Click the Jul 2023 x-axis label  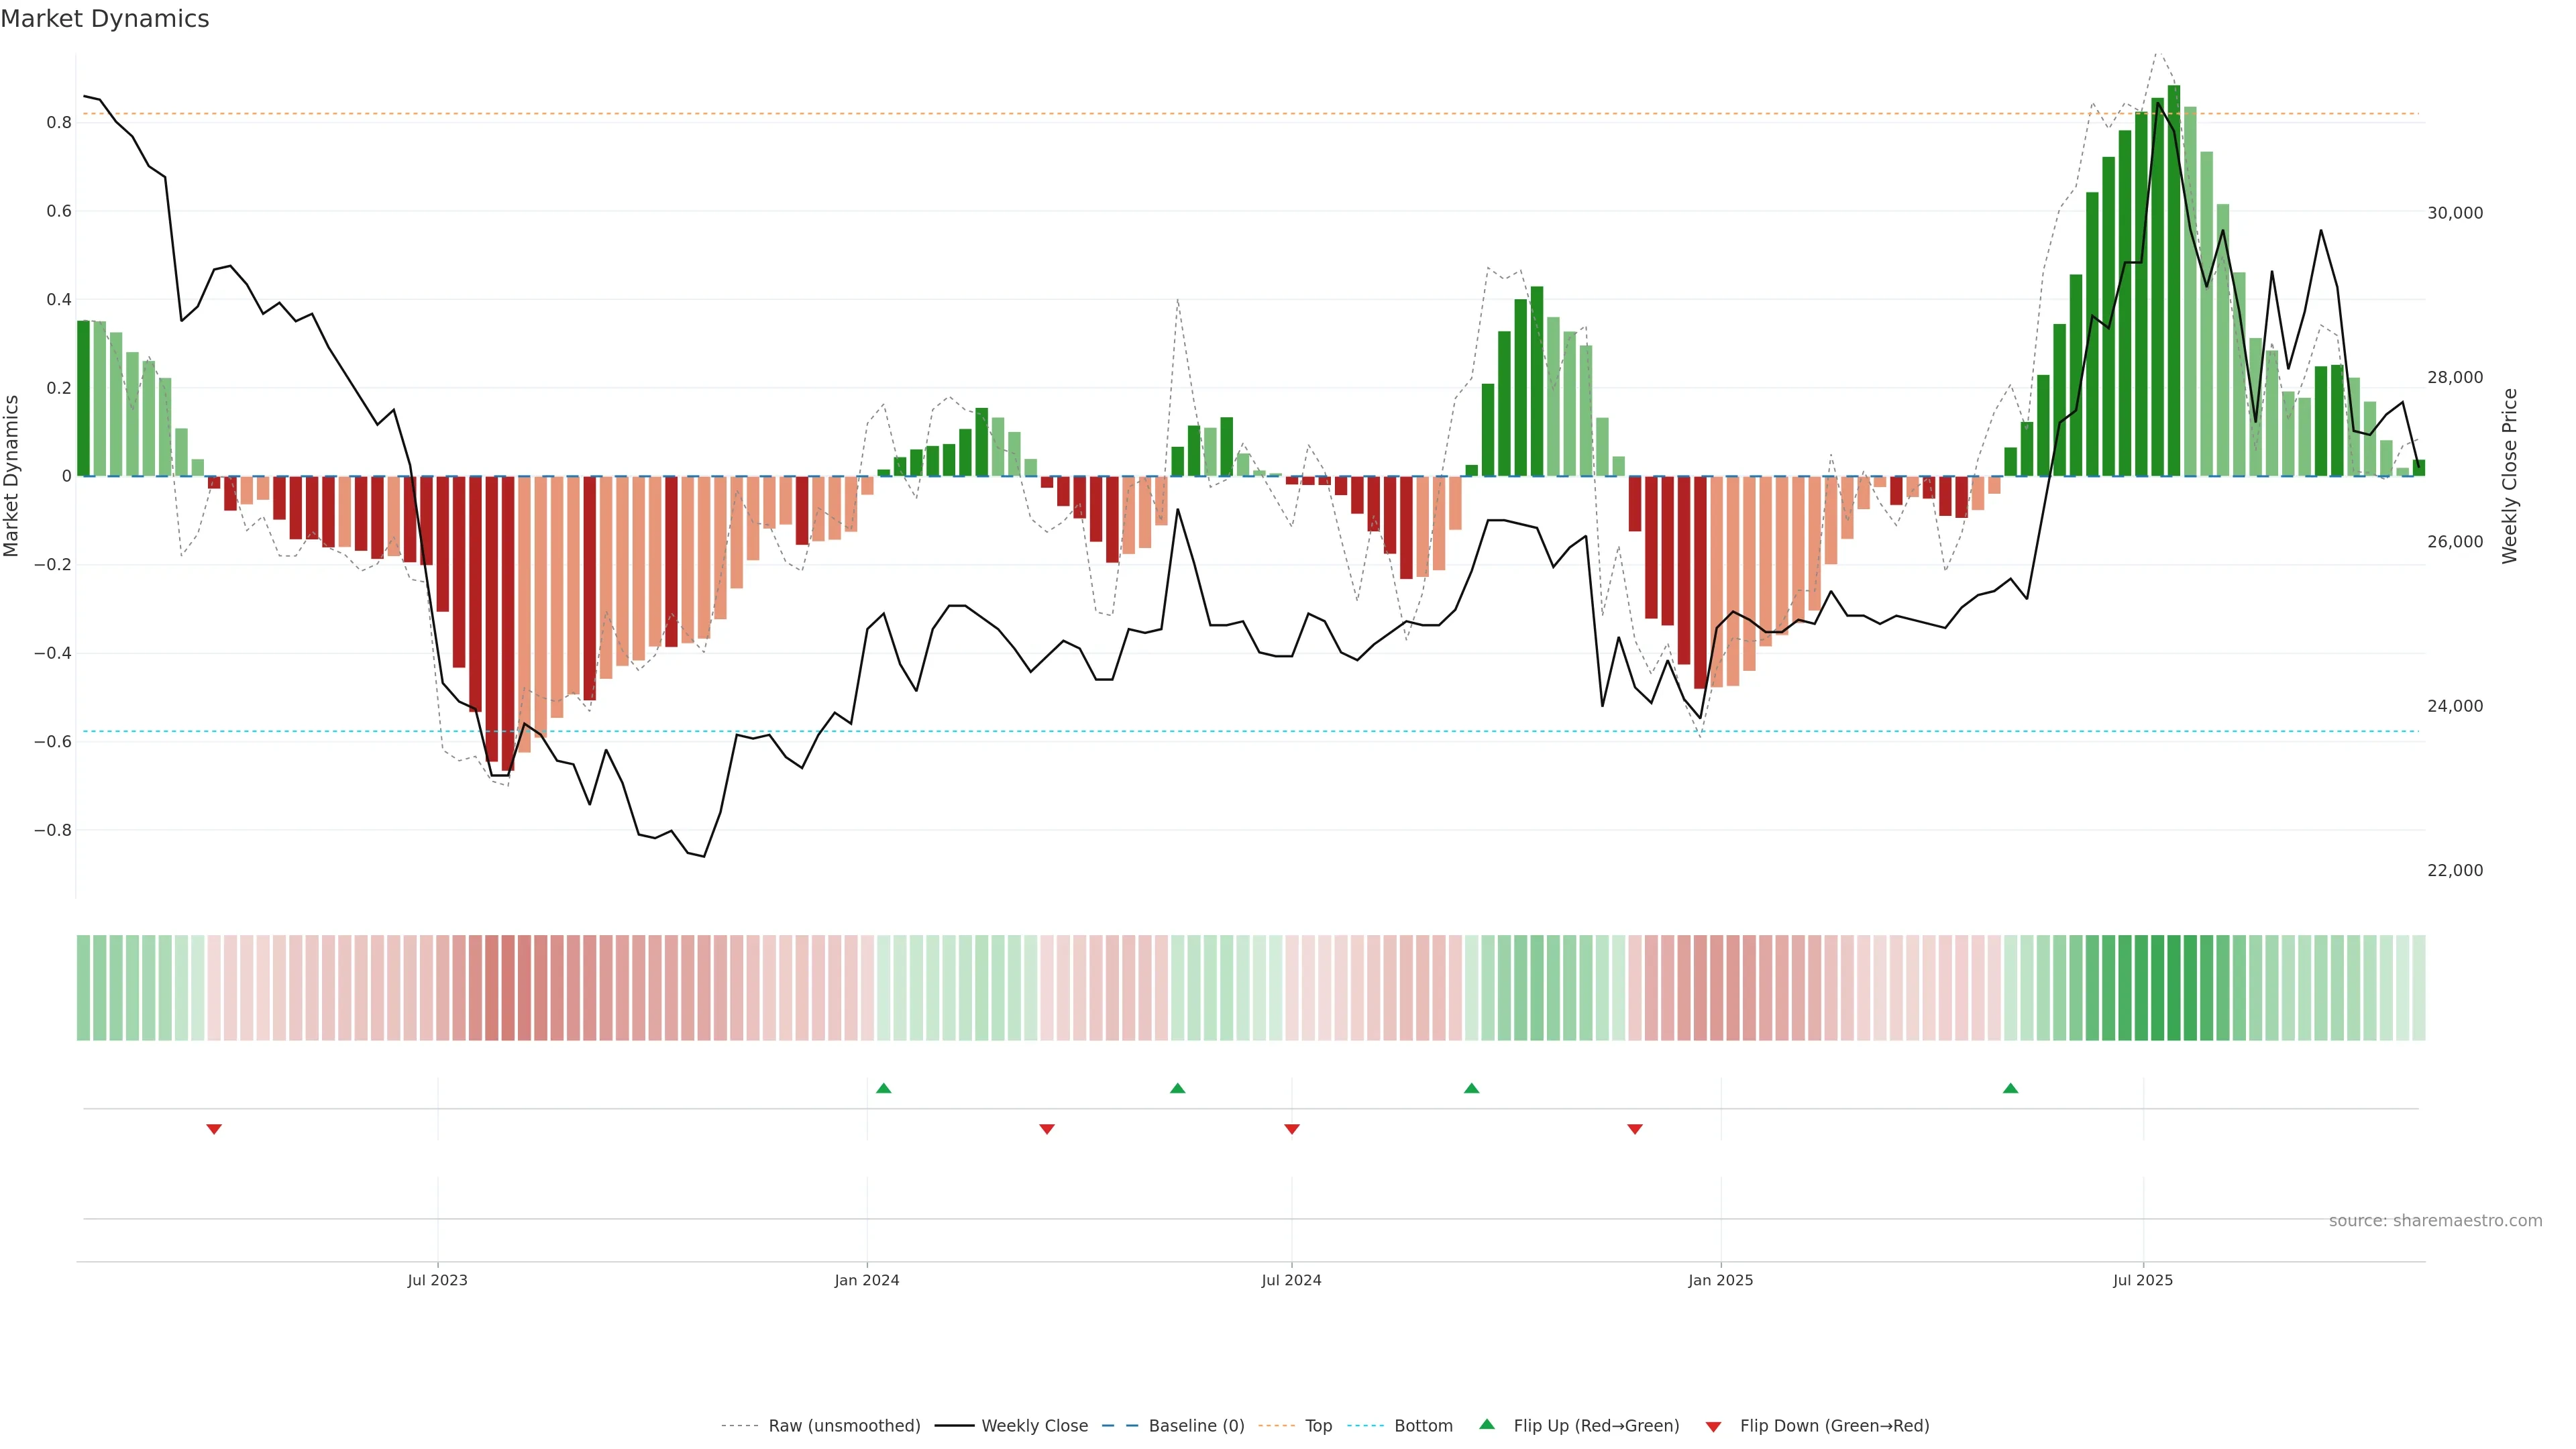click(437, 1280)
